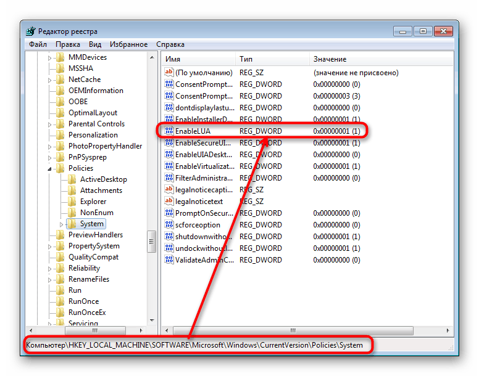
Task: Expand the PnPSysprep tree node
Action: [50, 158]
